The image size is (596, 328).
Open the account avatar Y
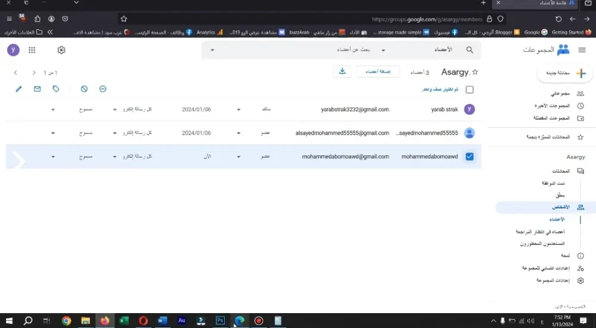13,50
